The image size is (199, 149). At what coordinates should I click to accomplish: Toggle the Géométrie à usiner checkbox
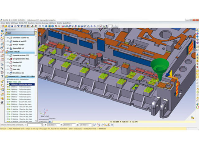pos(7,37)
